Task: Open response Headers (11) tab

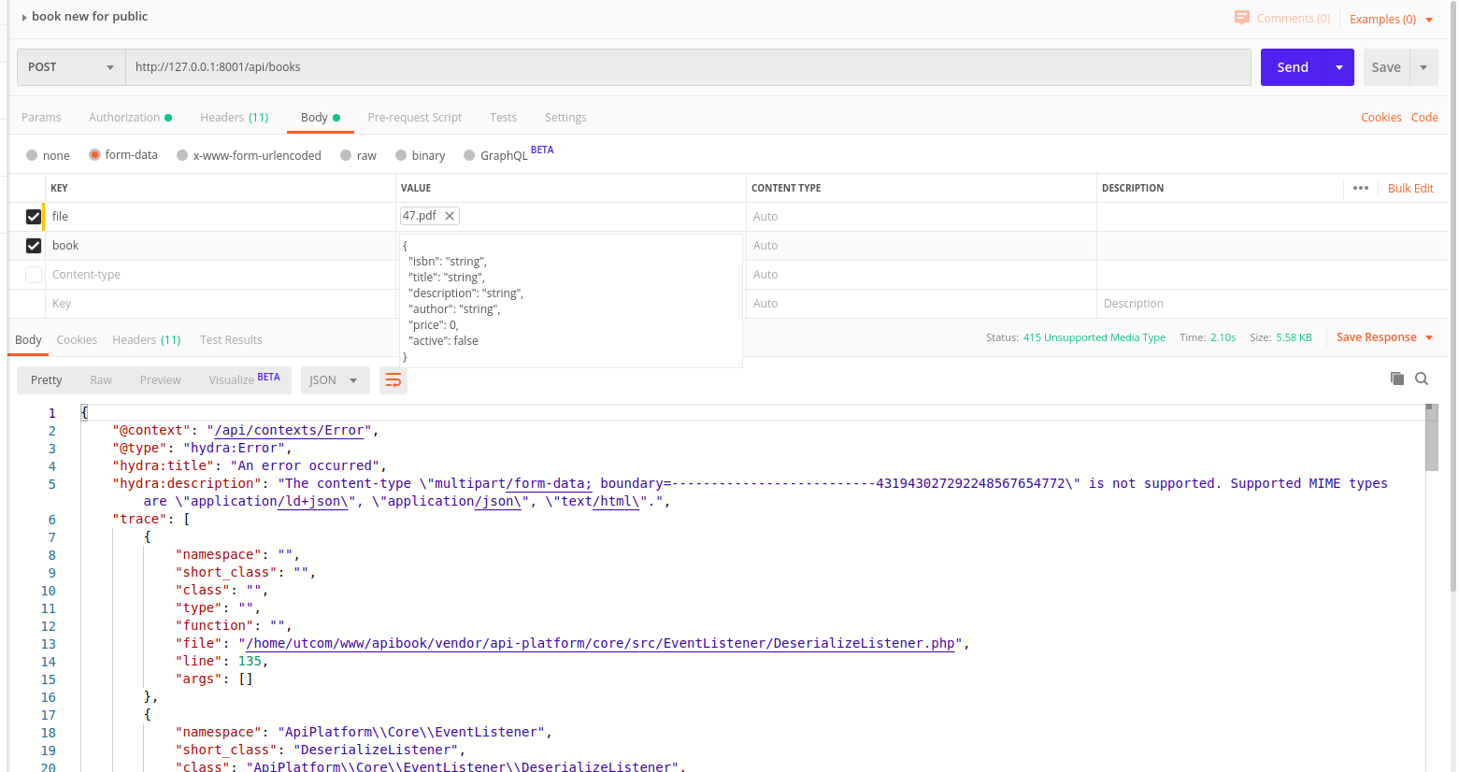Action: point(147,340)
